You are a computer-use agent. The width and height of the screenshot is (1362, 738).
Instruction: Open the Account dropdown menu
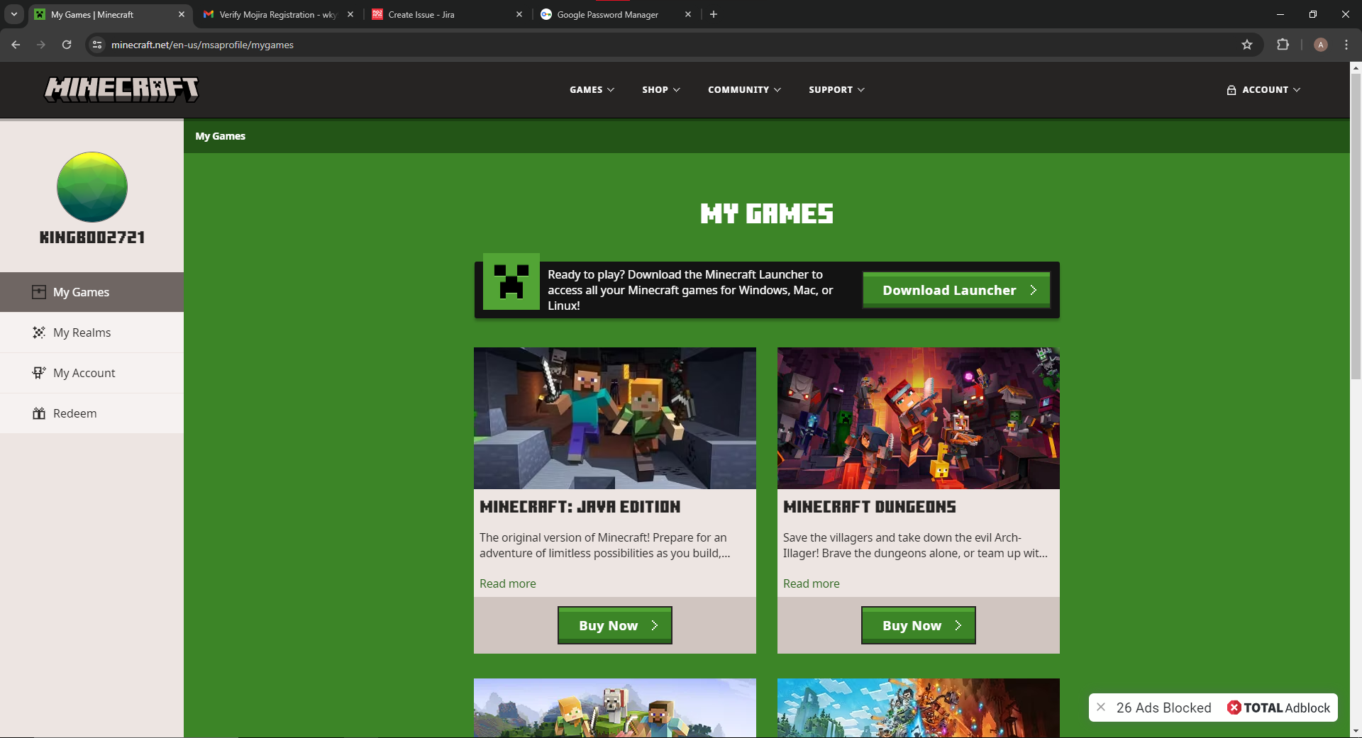[x=1263, y=90]
